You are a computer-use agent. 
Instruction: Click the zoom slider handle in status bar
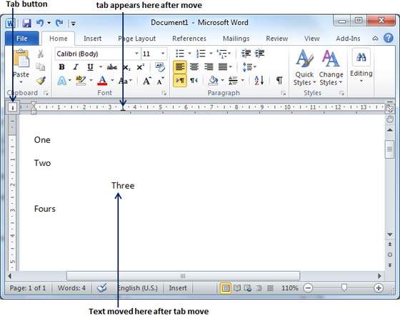[x=344, y=287]
